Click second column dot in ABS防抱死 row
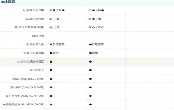174x110 pixels. (90, 70)
